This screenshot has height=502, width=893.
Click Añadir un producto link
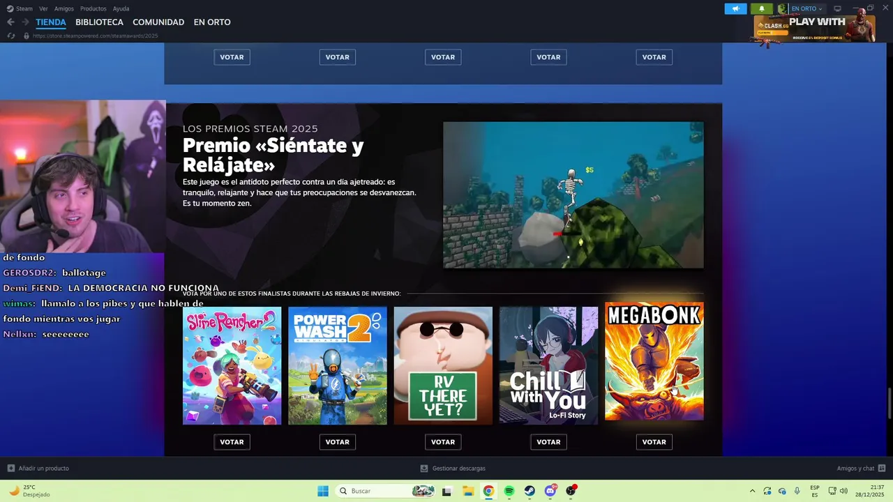pos(43,469)
